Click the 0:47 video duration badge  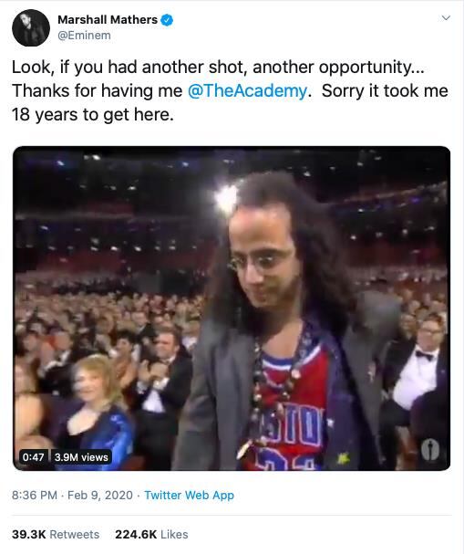[33, 457]
